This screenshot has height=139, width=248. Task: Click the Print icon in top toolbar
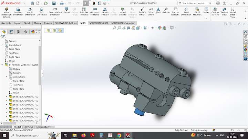(x=62, y=3)
